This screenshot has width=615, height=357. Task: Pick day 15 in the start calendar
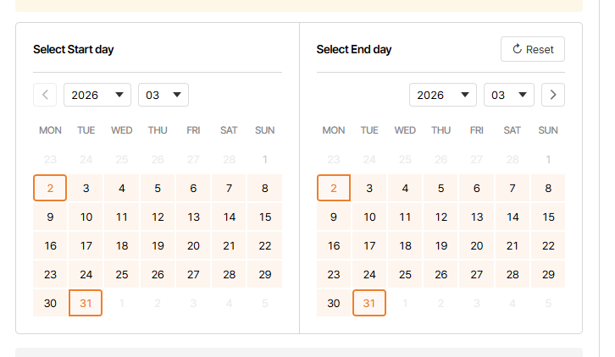(x=265, y=217)
